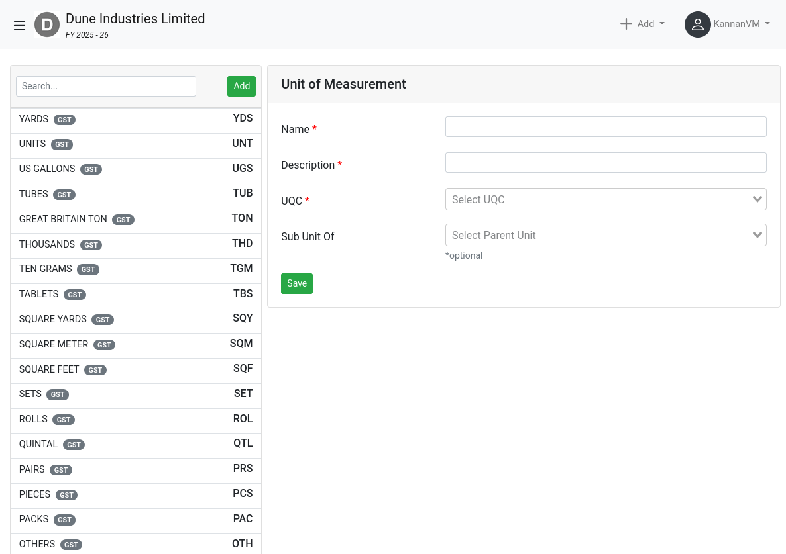Select the THOUSANDS unit row
The height and width of the screenshot is (554, 786).
136,246
